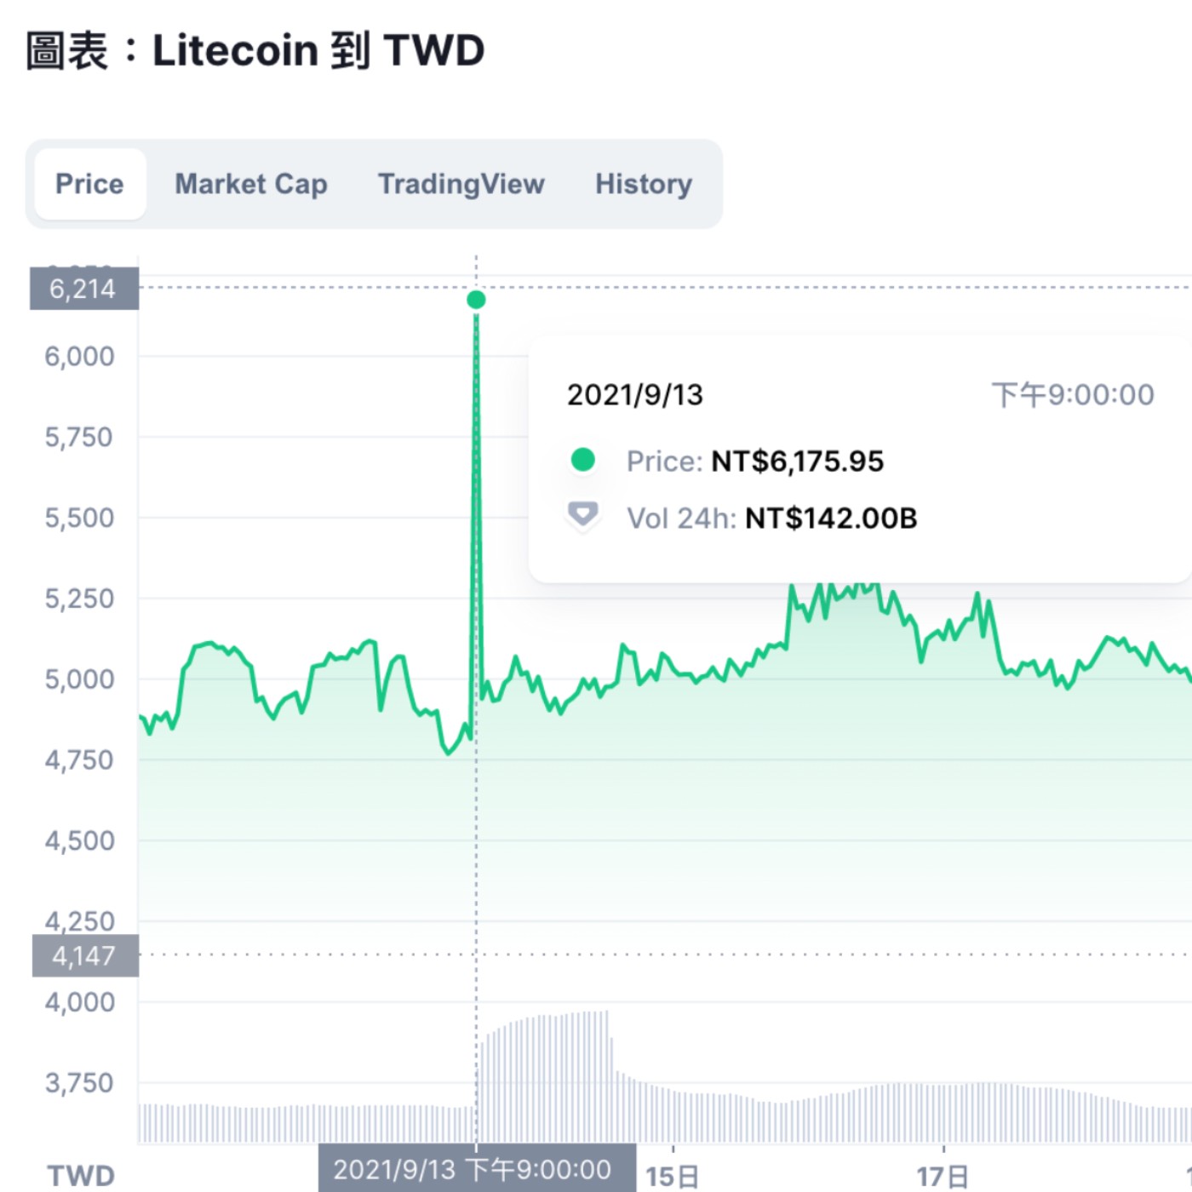1192x1192 pixels.
Task: Click the 5,000 y-axis gridline label
Action: pos(79,679)
